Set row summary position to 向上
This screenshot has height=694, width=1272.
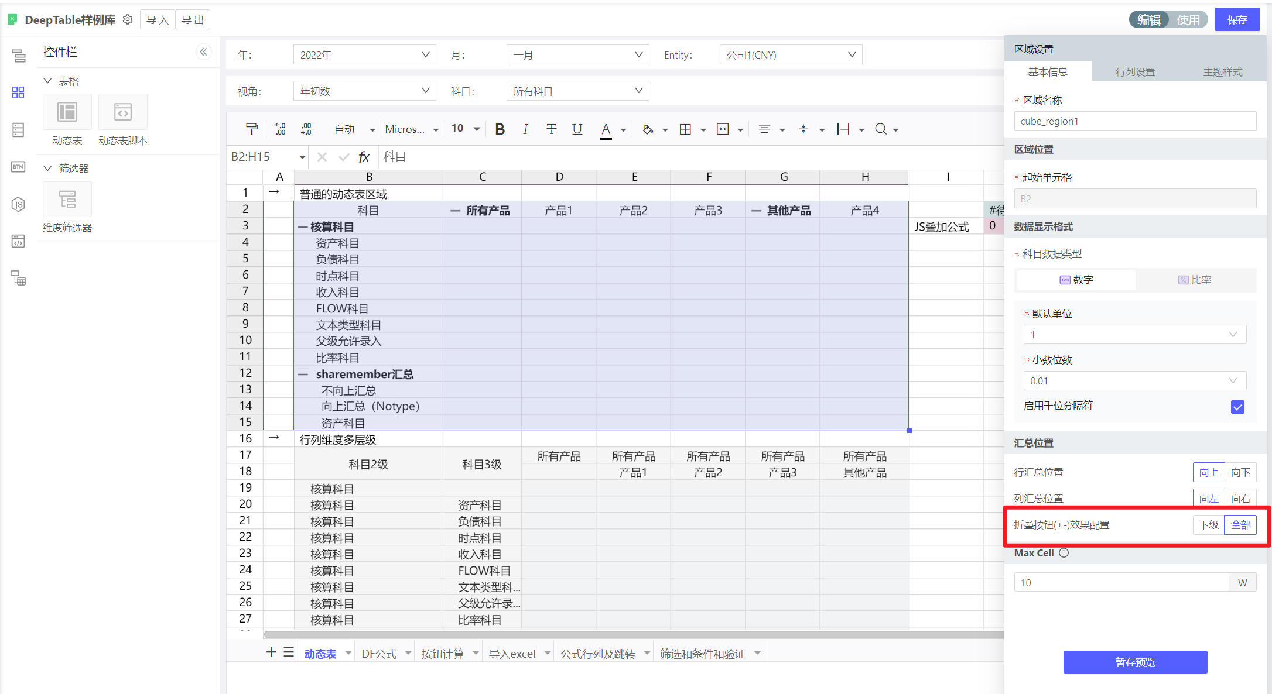(1209, 472)
